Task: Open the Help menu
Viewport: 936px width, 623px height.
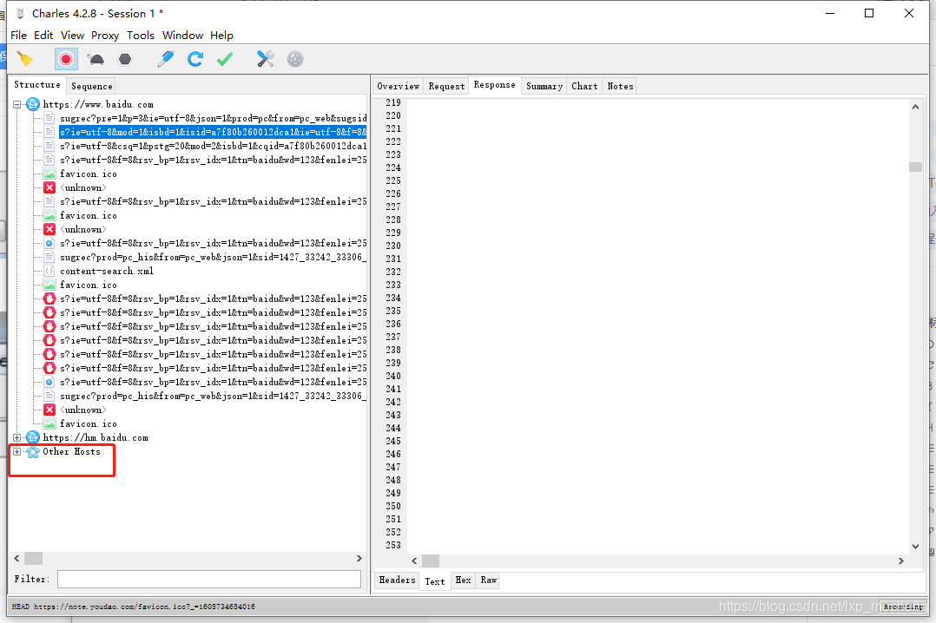Action: click(221, 36)
